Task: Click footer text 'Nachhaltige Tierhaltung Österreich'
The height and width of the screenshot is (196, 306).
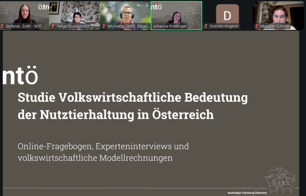Action: click(247, 193)
